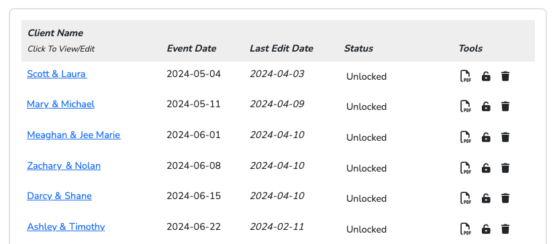View Ashley & Timothy client details
Screen dimensions: 555x244
click(66, 227)
